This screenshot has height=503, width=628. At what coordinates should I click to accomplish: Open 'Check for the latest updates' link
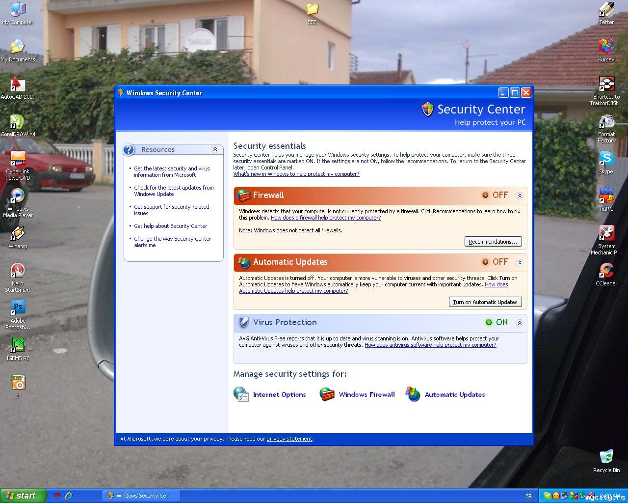click(174, 191)
